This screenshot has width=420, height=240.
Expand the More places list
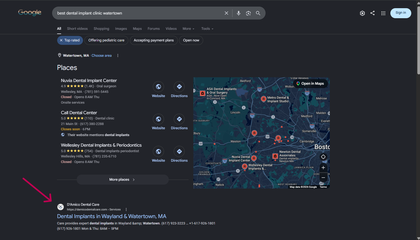click(122, 180)
